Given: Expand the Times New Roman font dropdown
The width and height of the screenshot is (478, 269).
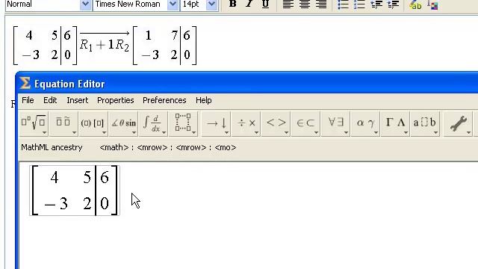Looking at the screenshot, I should point(173,4).
